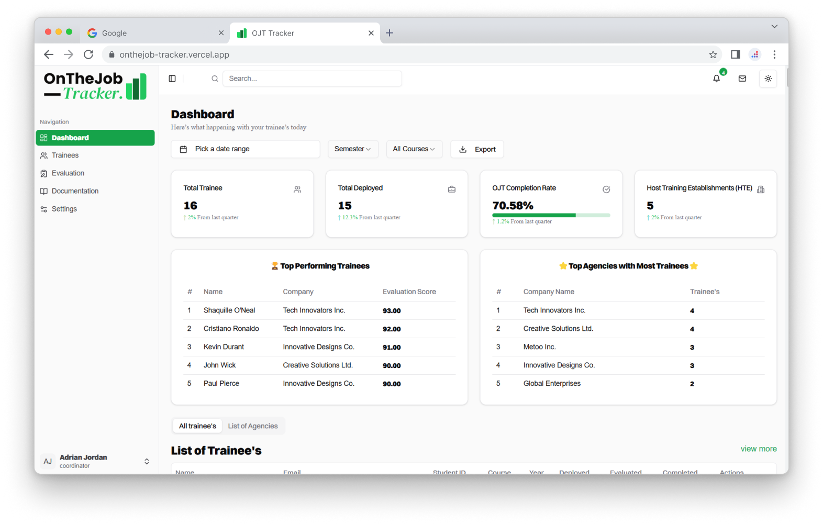
Task: Click the OJT Completion Rate progress bar
Action: [x=551, y=215]
